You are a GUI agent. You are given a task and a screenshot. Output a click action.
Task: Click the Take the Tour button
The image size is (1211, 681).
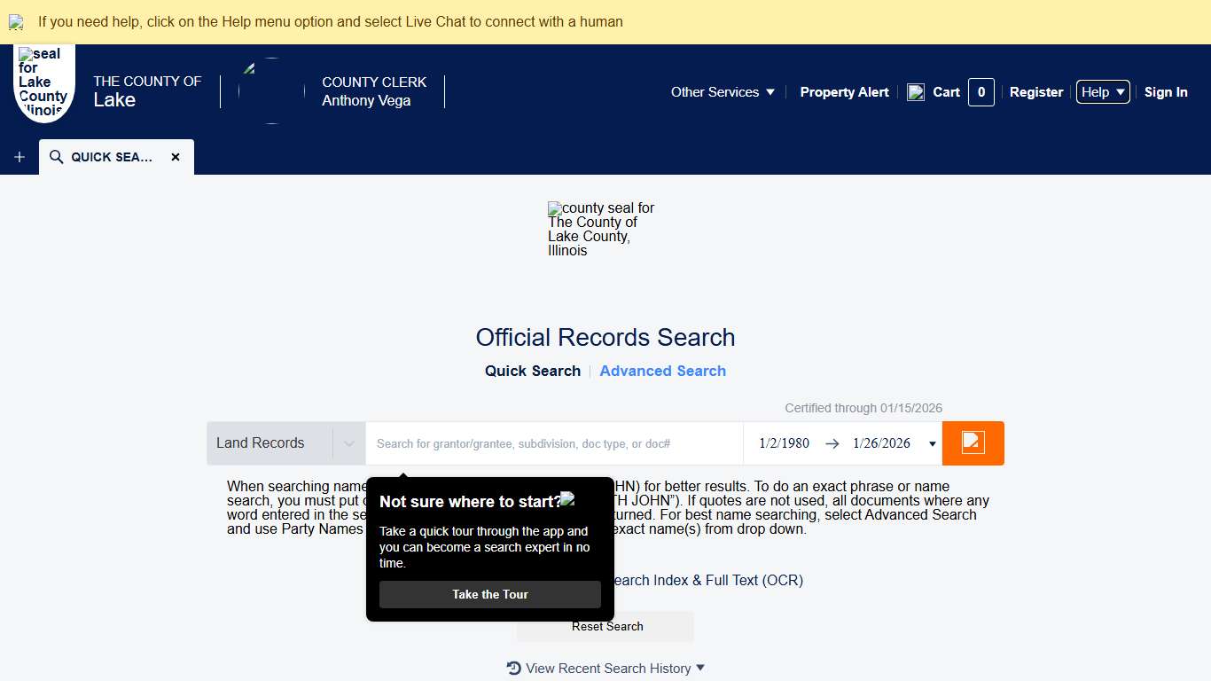click(x=488, y=594)
